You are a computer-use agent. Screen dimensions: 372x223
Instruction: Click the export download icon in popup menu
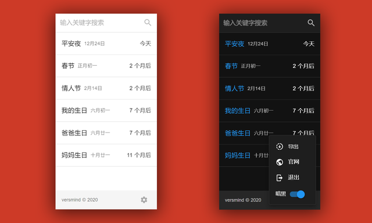click(x=280, y=146)
